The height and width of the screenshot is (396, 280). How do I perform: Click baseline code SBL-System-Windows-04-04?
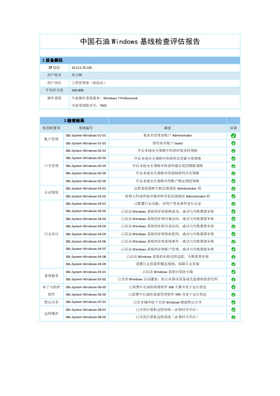86,226
